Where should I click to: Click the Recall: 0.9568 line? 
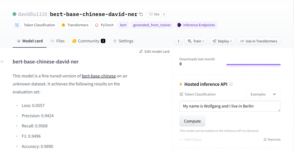pos(35,126)
